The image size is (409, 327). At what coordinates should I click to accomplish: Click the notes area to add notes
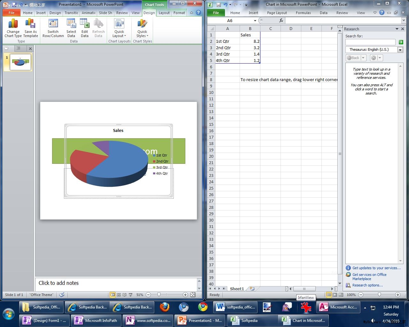click(x=116, y=283)
